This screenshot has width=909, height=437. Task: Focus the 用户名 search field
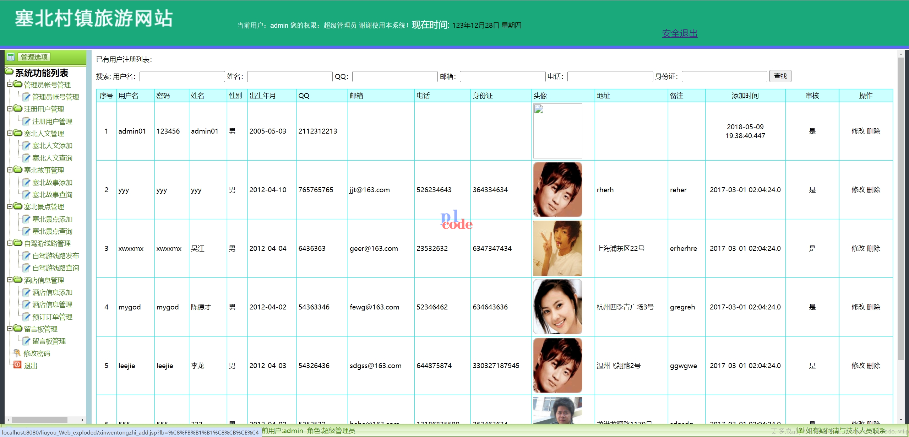(182, 76)
